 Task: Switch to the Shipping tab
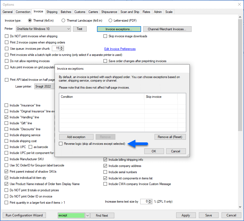click(x=52, y=12)
